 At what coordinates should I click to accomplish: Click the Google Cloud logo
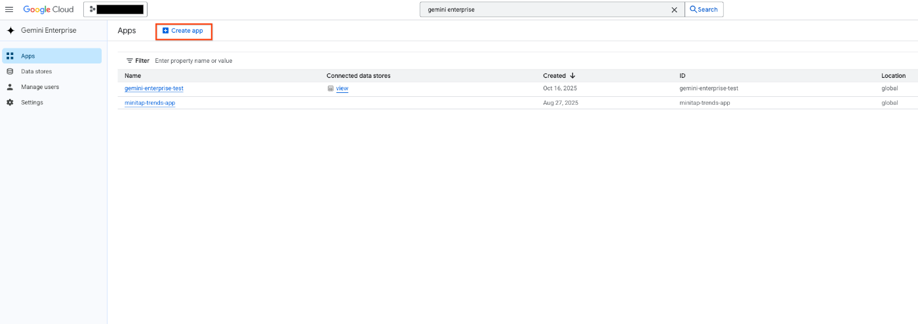pos(49,10)
